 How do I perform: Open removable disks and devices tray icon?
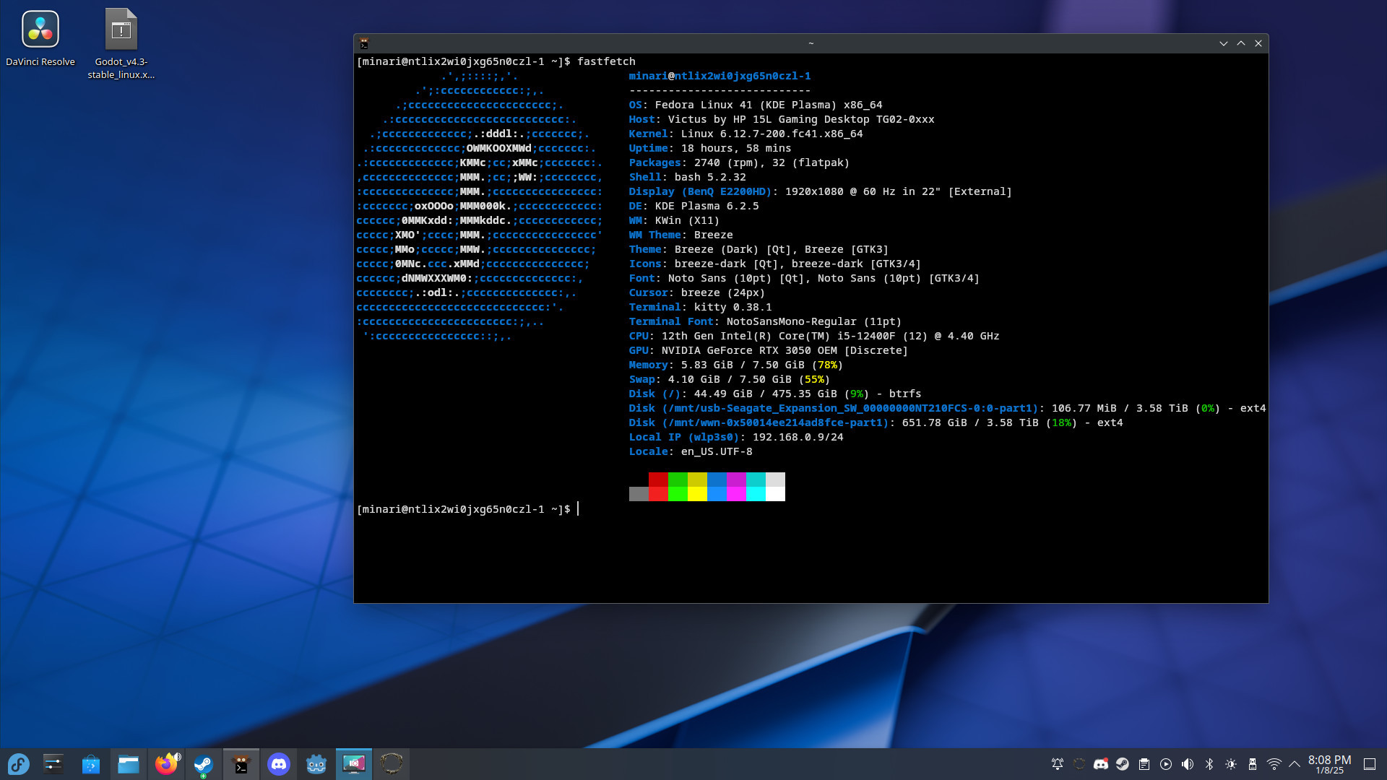tap(1253, 764)
